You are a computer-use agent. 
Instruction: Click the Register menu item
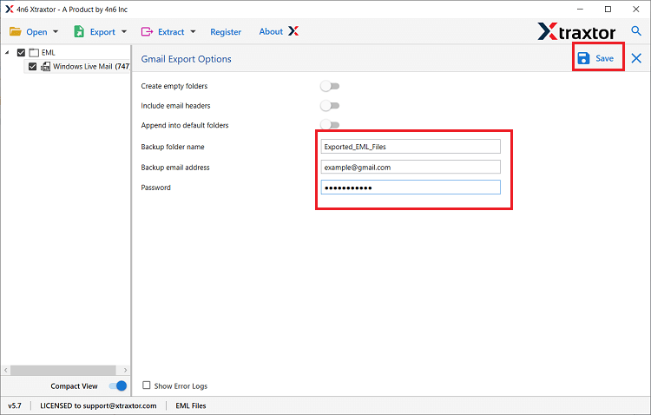(226, 32)
